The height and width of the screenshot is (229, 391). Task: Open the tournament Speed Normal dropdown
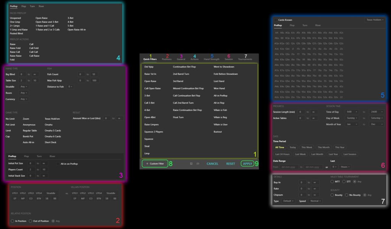tap(315, 201)
